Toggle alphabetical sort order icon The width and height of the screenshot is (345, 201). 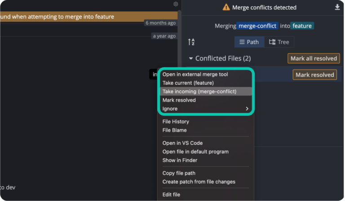click(191, 42)
